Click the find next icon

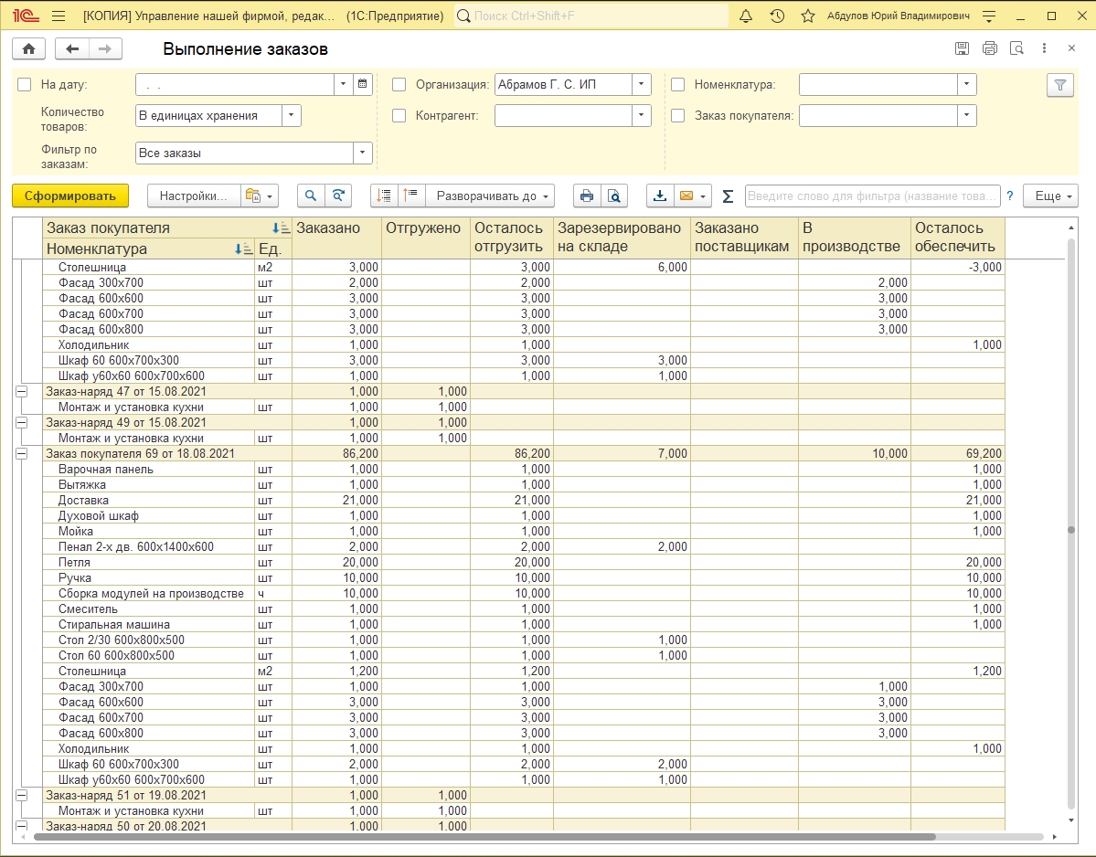[338, 196]
